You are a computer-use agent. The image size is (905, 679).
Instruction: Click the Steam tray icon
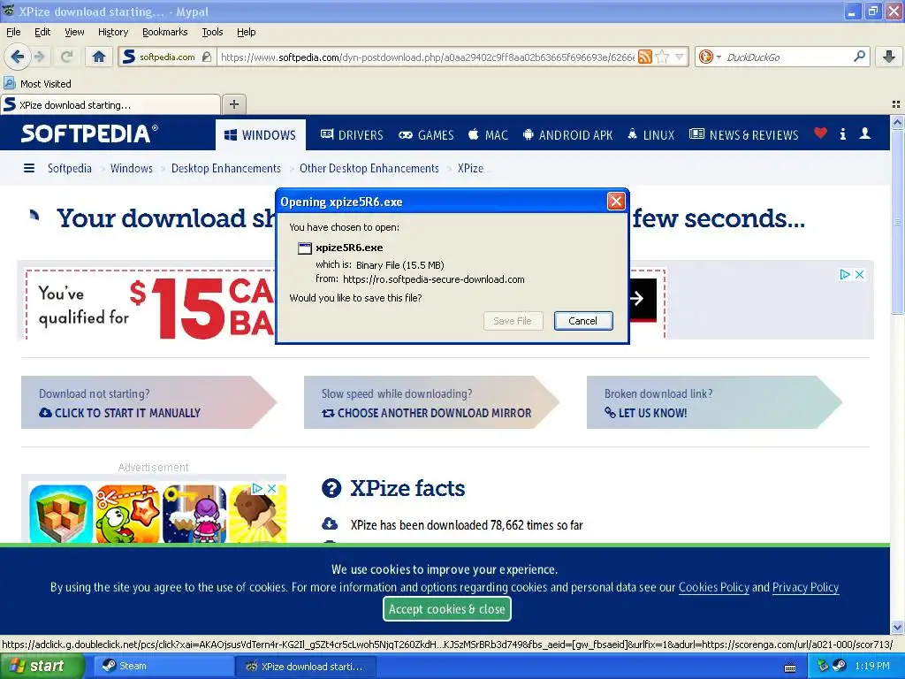coord(840,666)
